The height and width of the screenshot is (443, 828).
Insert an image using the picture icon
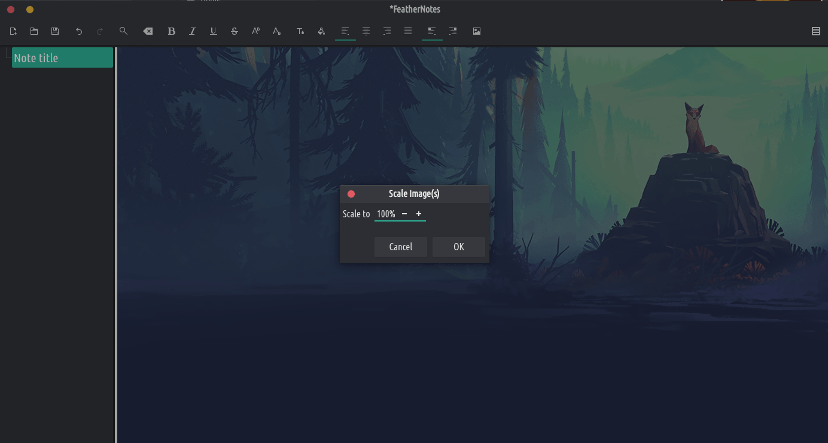click(x=477, y=31)
